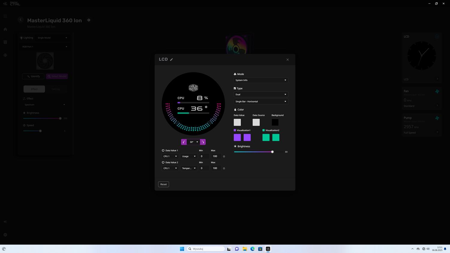Select the black Background color swatch
The image size is (450, 253).
[275, 122]
